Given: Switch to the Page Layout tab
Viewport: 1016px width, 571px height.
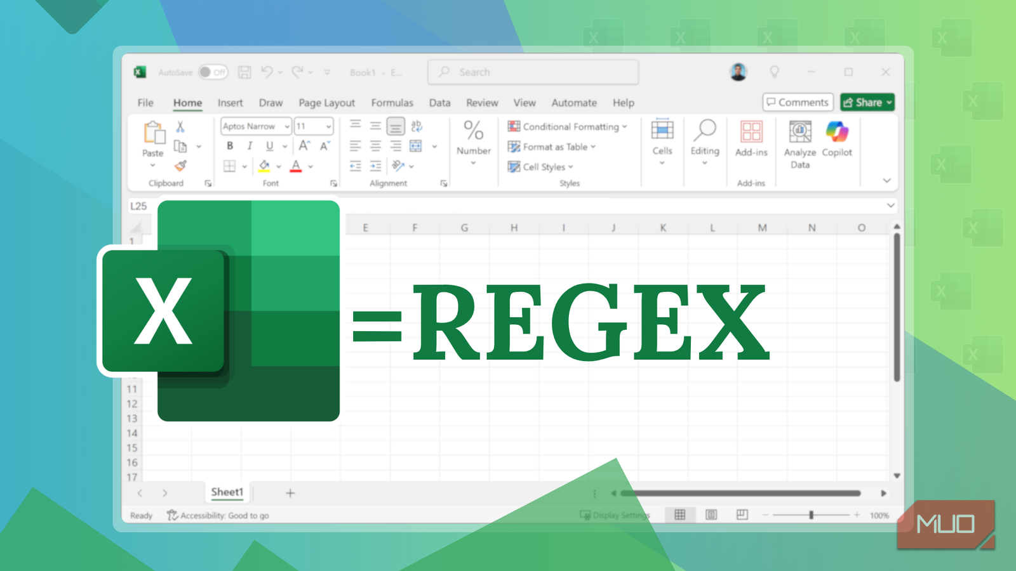Looking at the screenshot, I should click(326, 103).
